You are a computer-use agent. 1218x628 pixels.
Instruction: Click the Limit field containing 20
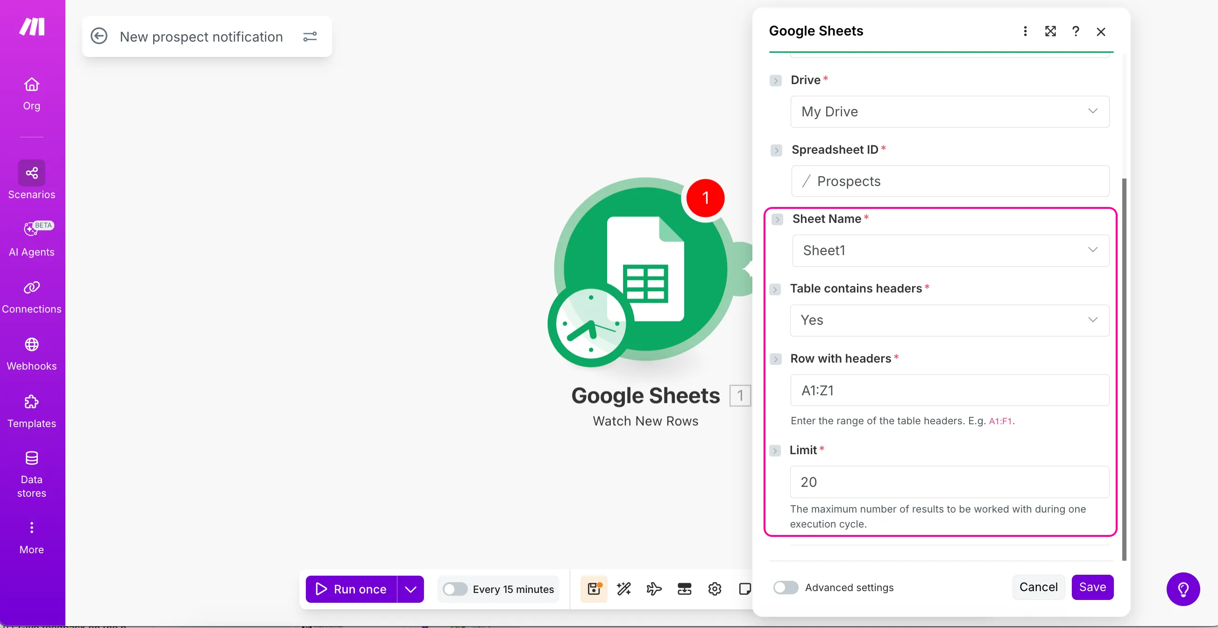pos(949,482)
